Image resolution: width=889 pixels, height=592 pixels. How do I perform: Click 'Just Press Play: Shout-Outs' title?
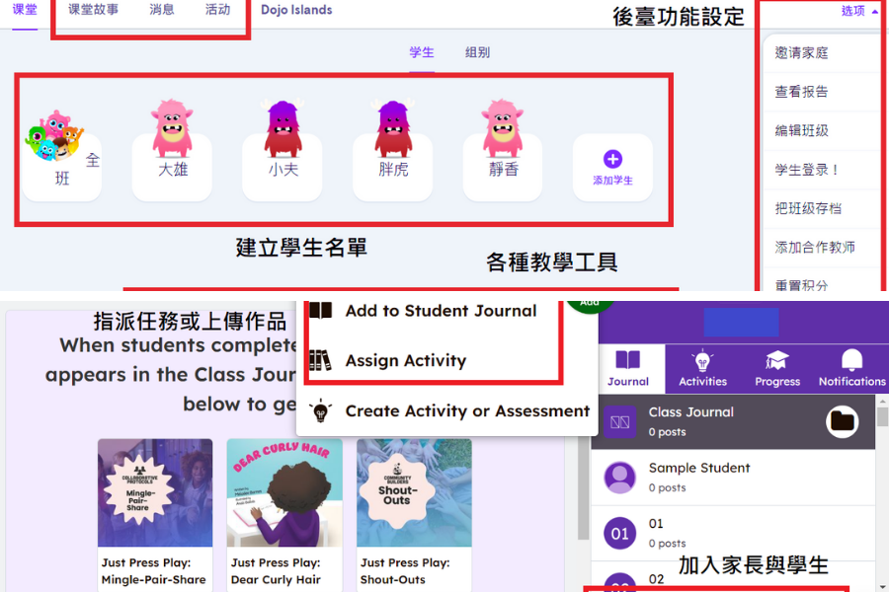[405, 571]
